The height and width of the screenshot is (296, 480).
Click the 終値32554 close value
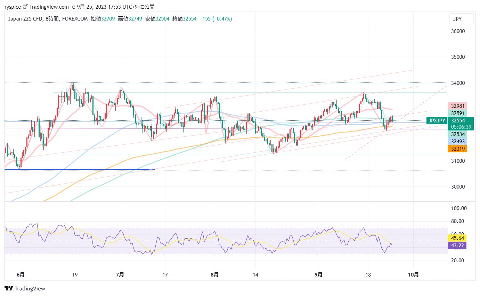tap(184, 19)
